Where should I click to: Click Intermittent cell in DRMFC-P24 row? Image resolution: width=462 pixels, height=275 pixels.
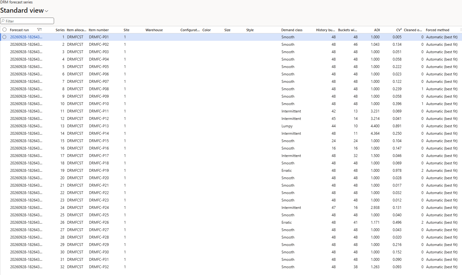tap(291, 208)
